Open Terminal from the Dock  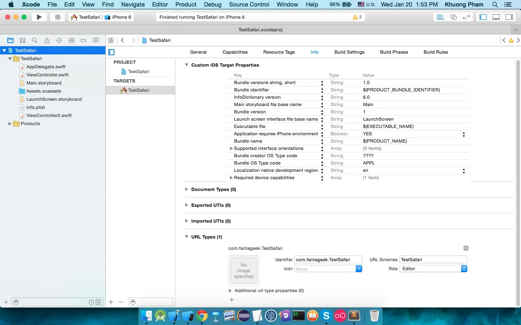point(299,316)
